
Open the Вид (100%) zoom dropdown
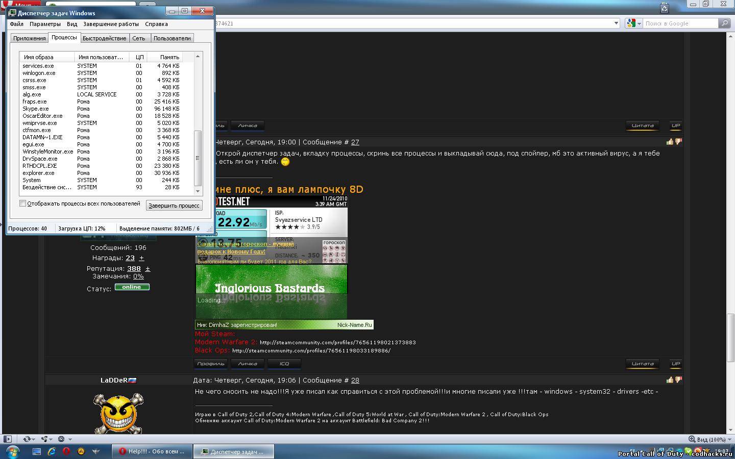click(710, 439)
